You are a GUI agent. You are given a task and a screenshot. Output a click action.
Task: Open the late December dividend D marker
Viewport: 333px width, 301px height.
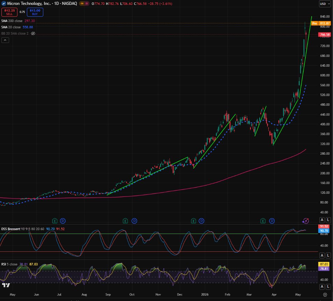coord(201,221)
